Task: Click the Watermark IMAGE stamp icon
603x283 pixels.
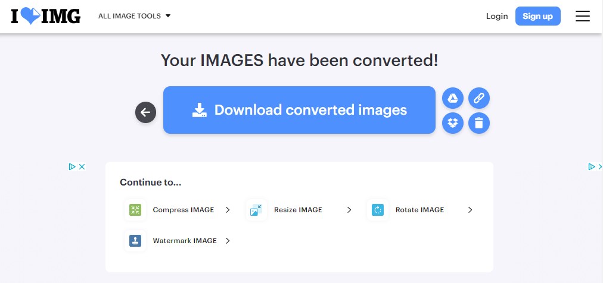Action: pyautogui.click(x=135, y=241)
